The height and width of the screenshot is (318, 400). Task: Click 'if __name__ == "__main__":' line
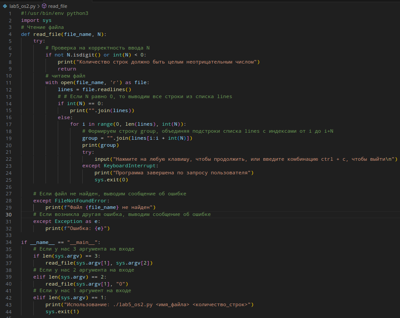60,242
